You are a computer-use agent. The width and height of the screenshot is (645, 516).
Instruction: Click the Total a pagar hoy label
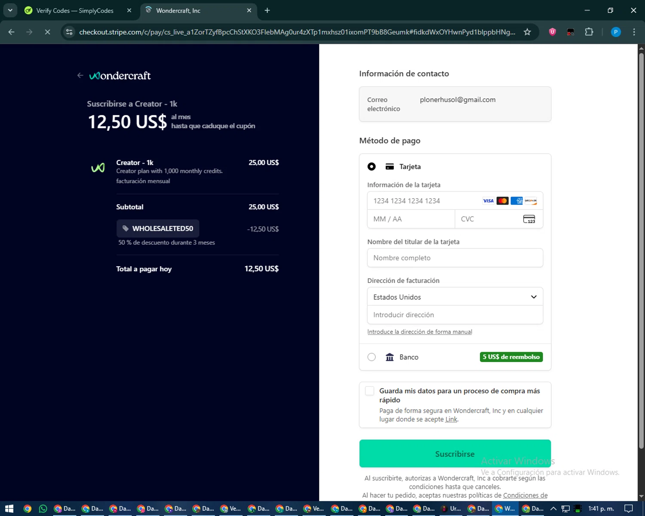coord(144,269)
